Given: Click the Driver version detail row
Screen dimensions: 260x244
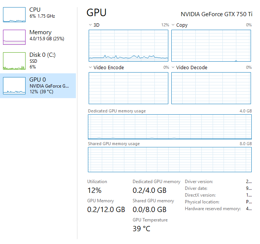Looking at the screenshot, I should (x=218, y=182).
